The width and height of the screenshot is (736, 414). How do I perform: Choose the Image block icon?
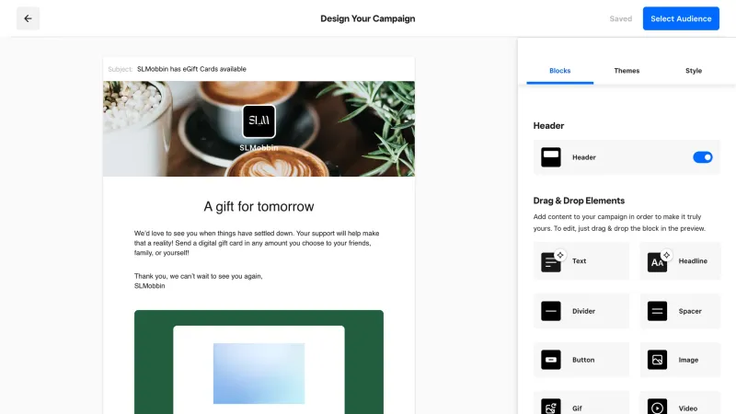[x=657, y=360]
